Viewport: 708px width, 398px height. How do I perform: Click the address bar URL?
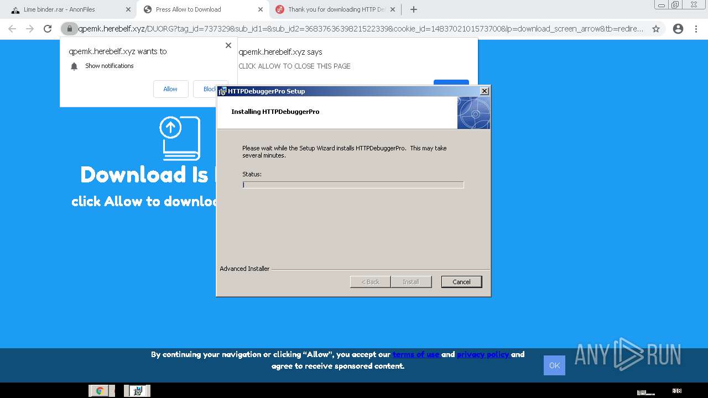361,29
